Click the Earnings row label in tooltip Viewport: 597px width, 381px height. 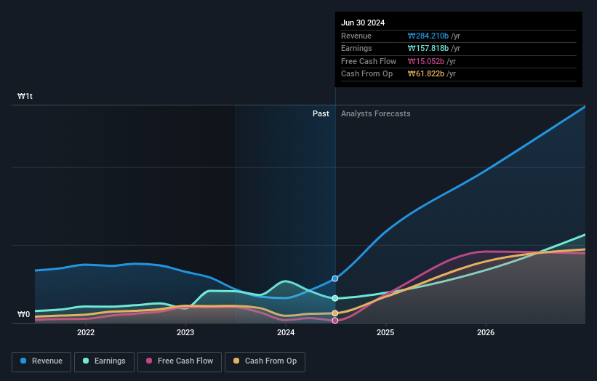point(357,48)
